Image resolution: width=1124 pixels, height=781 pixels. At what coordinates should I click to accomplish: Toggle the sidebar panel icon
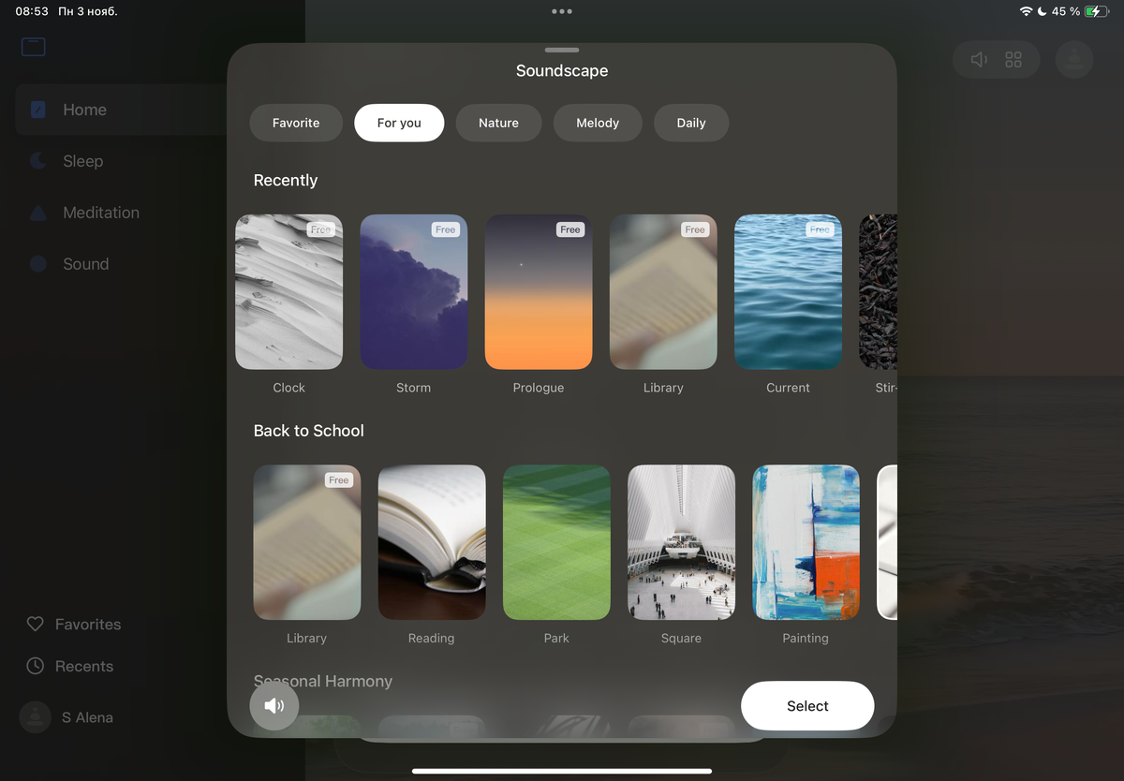pos(34,47)
